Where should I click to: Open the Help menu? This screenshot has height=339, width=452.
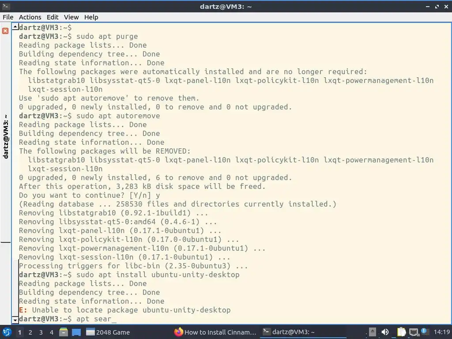91,17
